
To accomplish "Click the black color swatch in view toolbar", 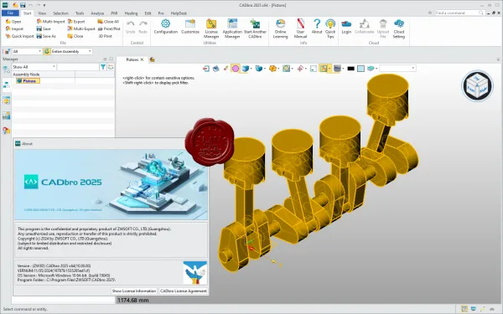I will coord(351,69).
